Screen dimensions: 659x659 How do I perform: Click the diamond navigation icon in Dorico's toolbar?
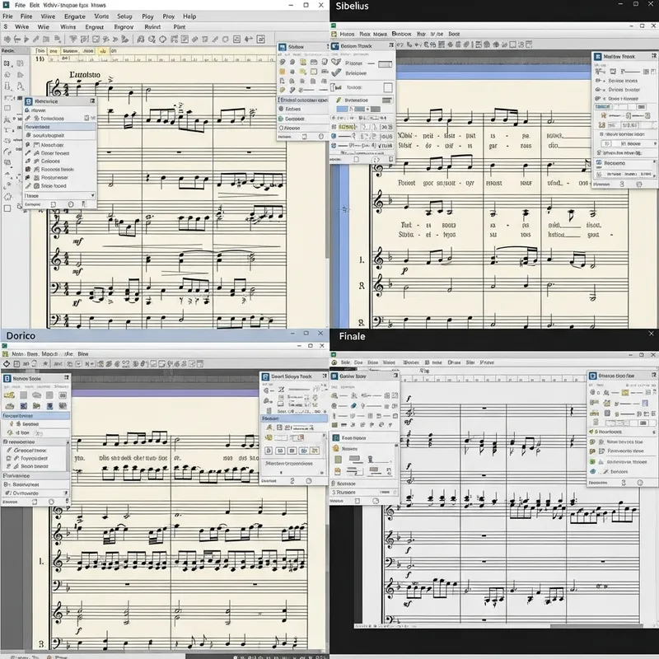pyautogui.click(x=7, y=363)
